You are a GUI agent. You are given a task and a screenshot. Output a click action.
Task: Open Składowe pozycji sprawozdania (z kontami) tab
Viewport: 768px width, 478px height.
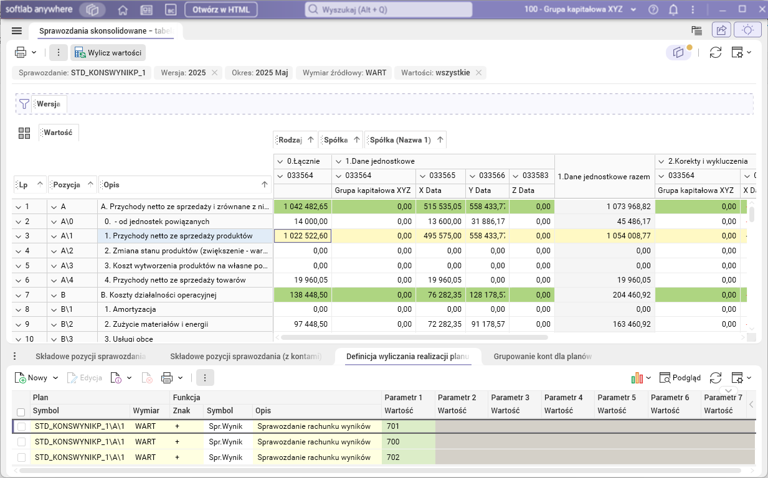click(x=245, y=357)
